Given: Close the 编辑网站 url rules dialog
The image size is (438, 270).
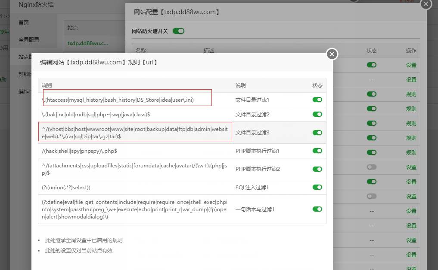Looking at the screenshot, I should [332, 54].
